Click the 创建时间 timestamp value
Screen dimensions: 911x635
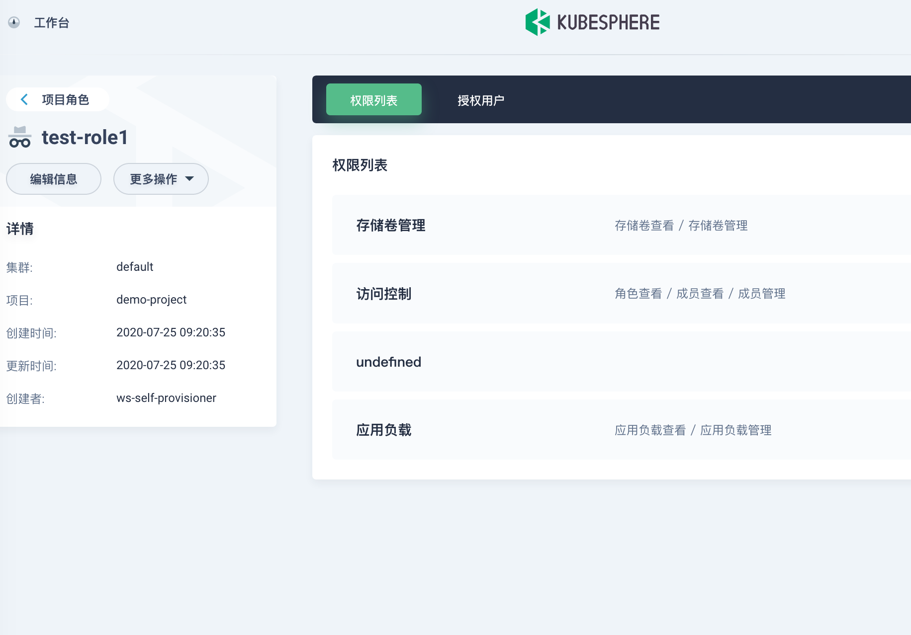171,332
